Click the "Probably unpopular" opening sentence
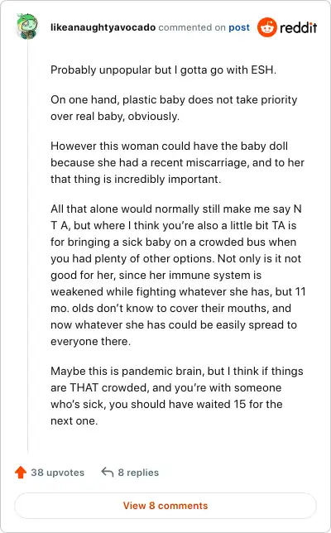The width and height of the screenshot is (331, 533). (x=163, y=70)
